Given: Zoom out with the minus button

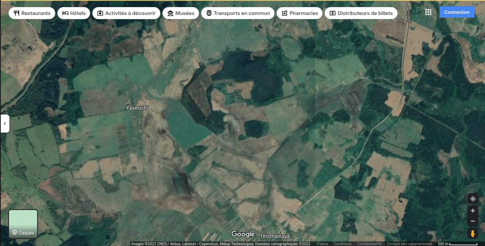Looking at the screenshot, I should click(x=472, y=221).
